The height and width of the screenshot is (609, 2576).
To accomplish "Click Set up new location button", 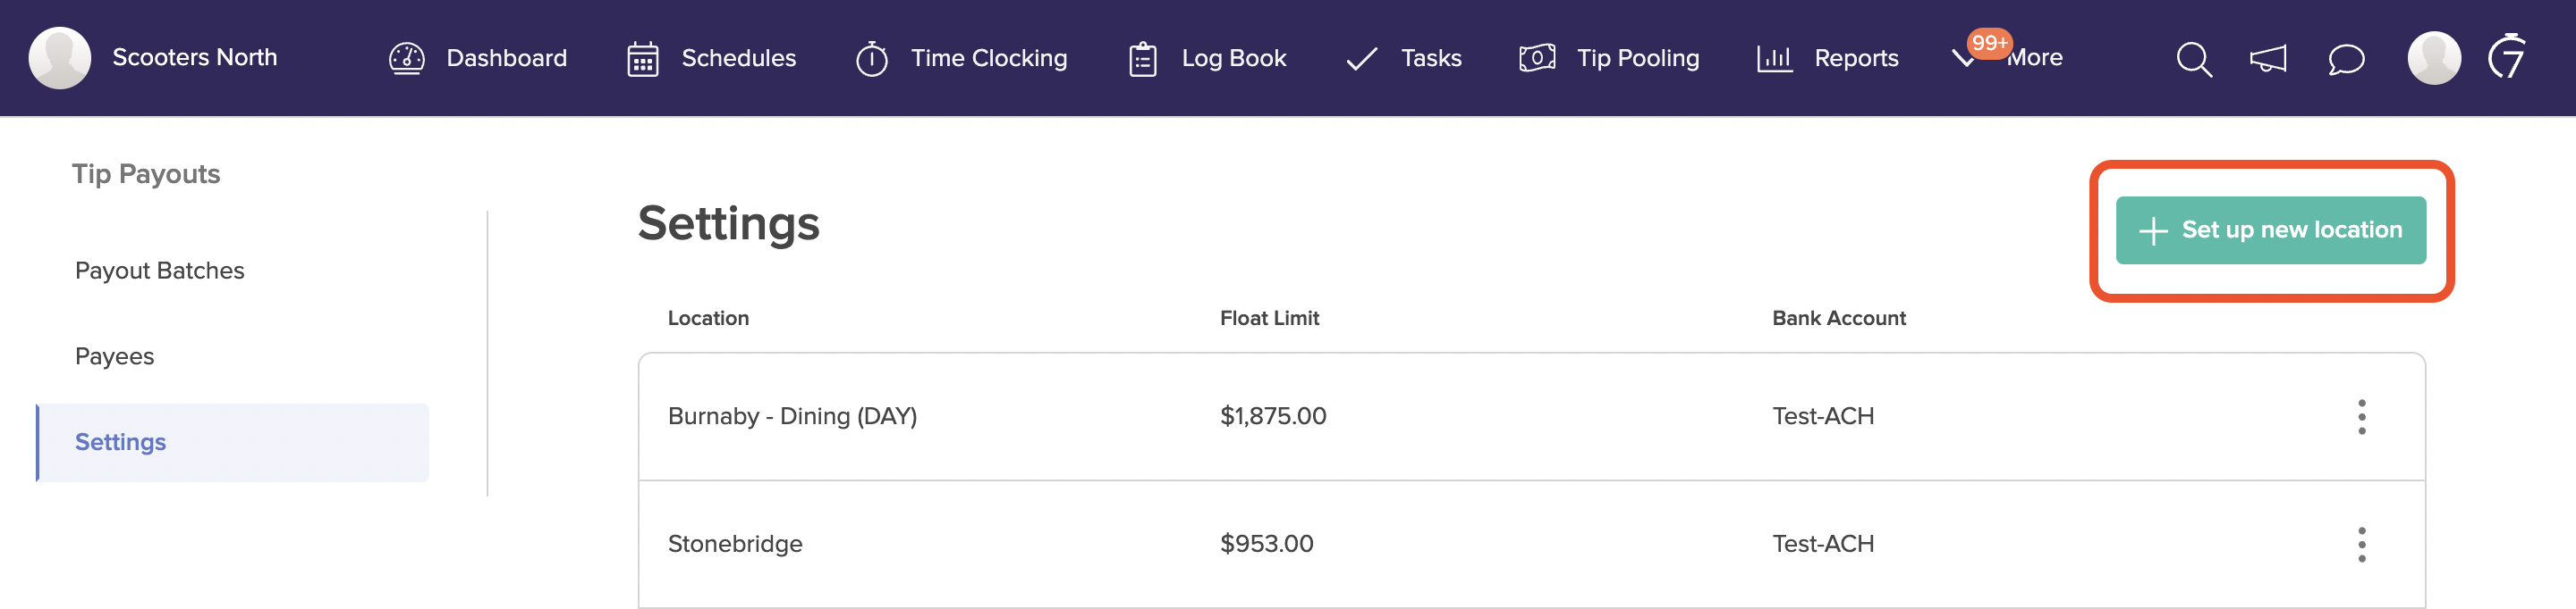I will pos(2271,230).
